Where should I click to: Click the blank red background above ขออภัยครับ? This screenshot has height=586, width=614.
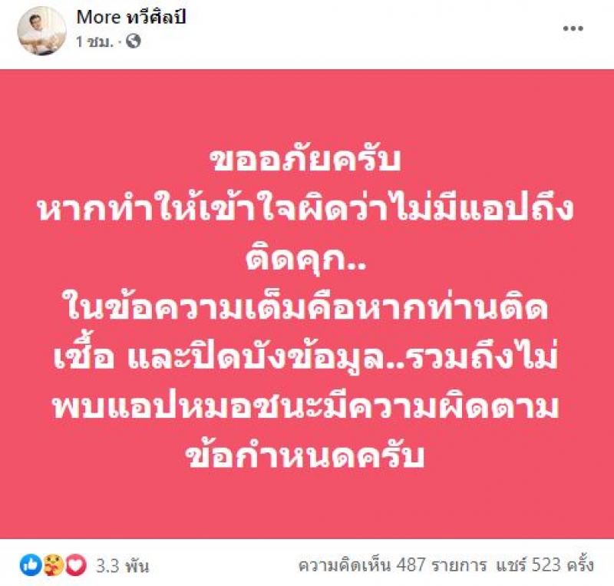coord(307,106)
